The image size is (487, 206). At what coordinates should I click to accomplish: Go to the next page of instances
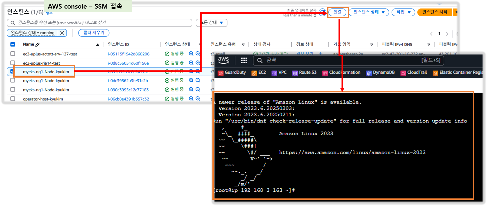tap(447, 34)
